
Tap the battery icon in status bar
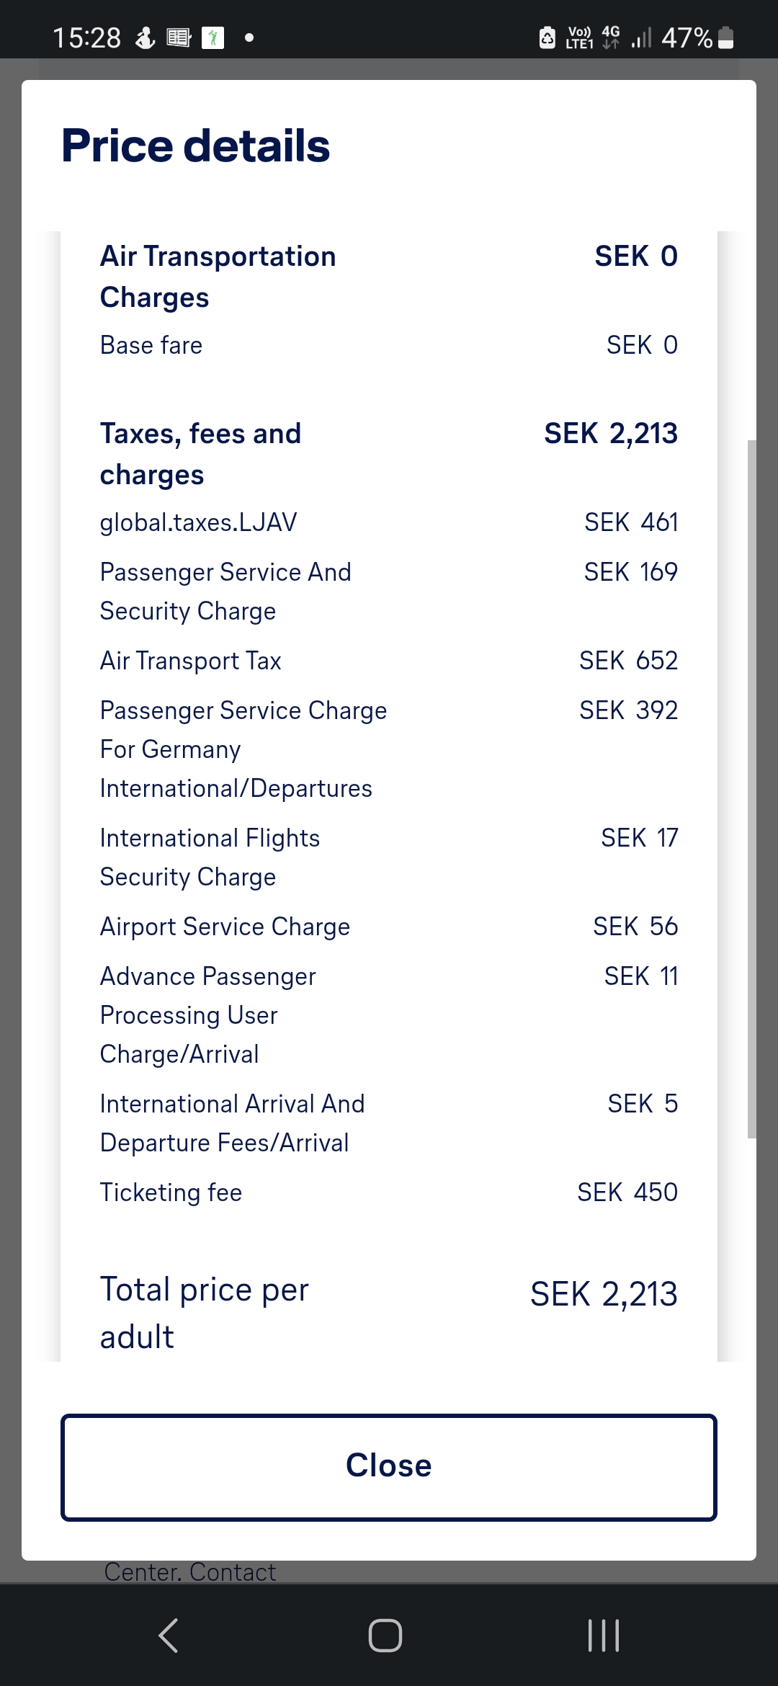point(727,37)
